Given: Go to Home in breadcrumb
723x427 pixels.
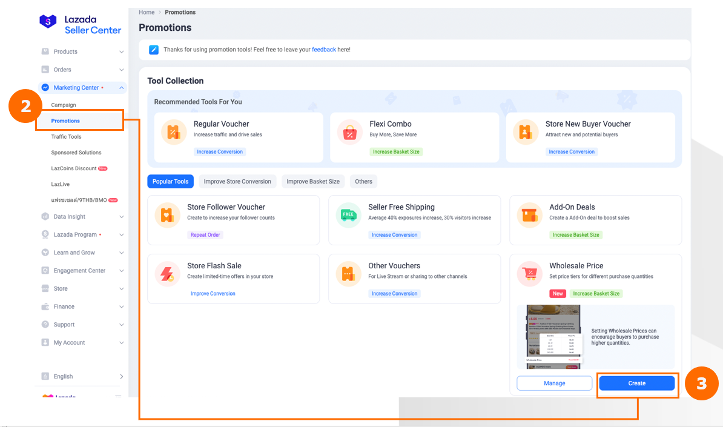Looking at the screenshot, I should click(147, 13).
